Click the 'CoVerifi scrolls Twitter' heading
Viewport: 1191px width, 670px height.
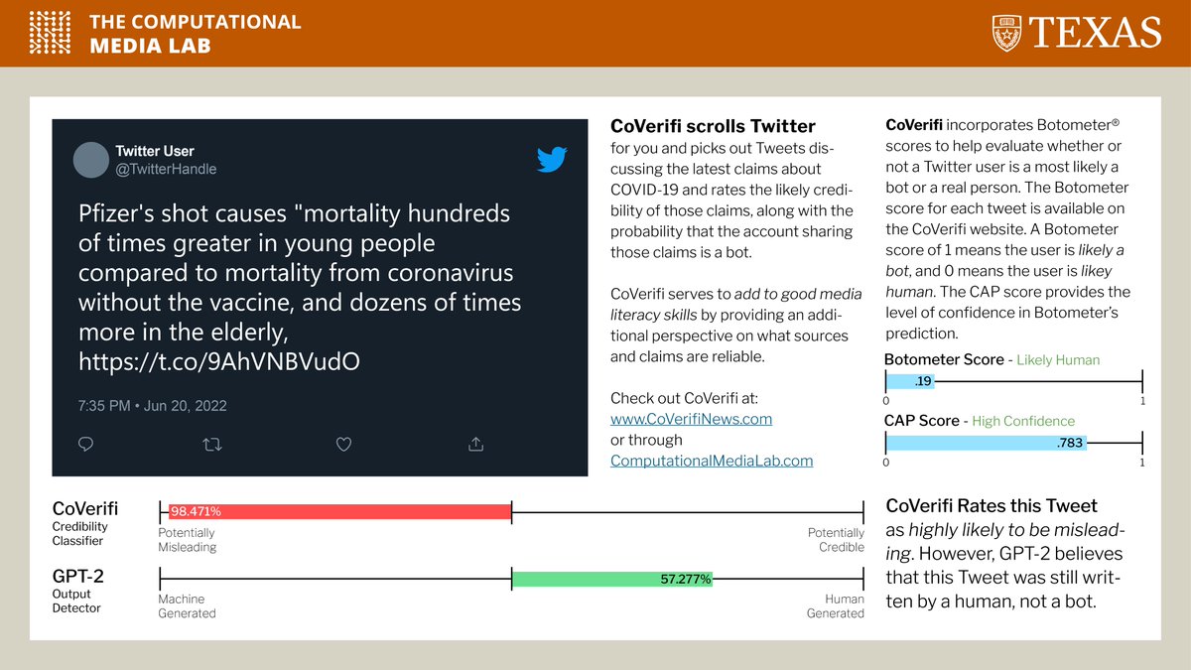(713, 126)
